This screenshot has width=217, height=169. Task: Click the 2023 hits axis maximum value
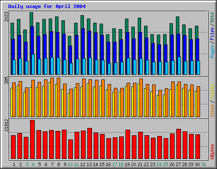pyautogui.click(x=6, y=16)
